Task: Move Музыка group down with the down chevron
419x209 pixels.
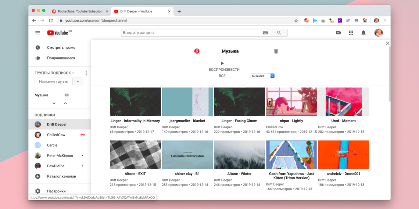Action: (x=54, y=103)
